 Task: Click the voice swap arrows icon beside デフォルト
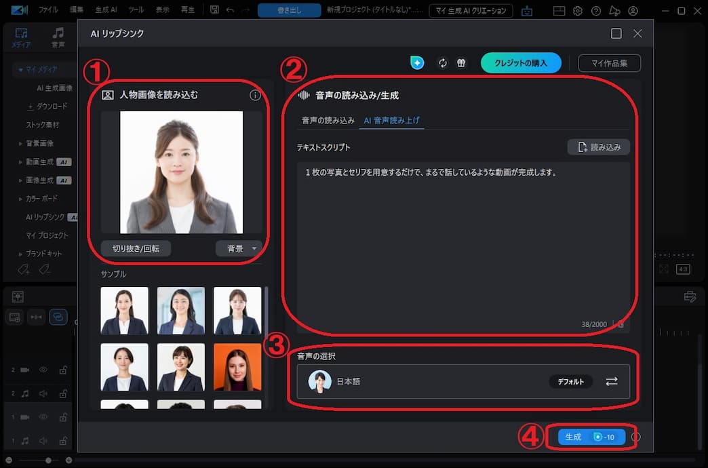pos(612,381)
